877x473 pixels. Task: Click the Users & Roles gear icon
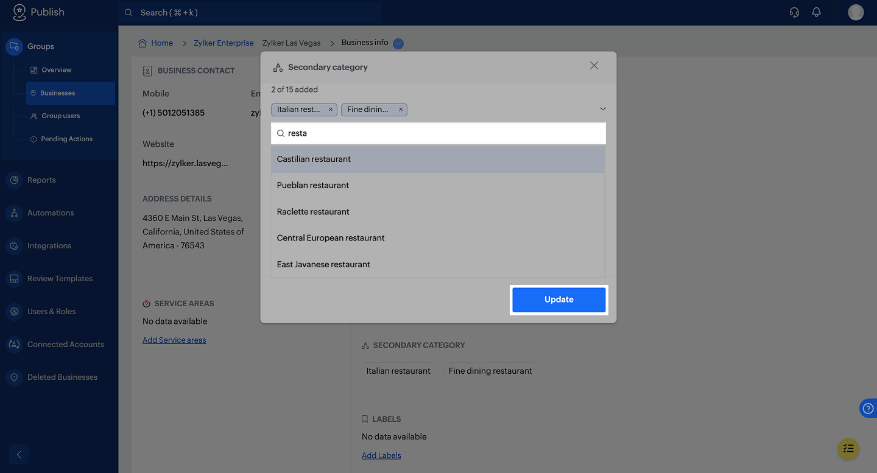pyautogui.click(x=14, y=312)
